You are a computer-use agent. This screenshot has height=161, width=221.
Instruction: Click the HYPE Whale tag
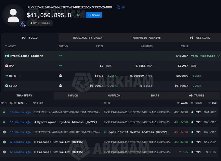40,23
